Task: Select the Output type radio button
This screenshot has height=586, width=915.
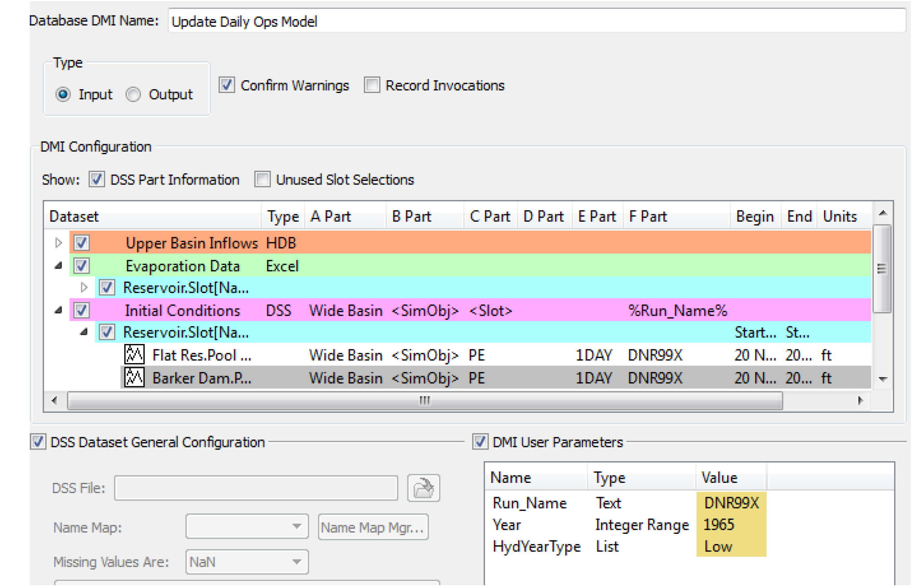Action: pos(133,95)
